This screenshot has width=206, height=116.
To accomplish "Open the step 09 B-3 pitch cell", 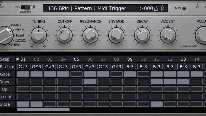I will (130, 67).
